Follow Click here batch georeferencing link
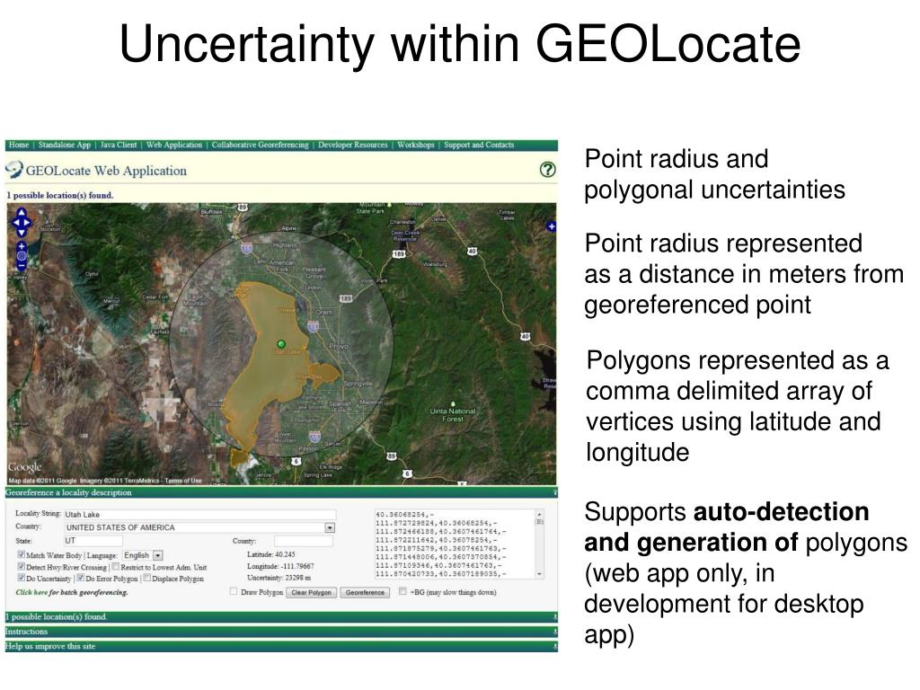Image resolution: width=920 pixels, height=690 pixels. point(32,592)
